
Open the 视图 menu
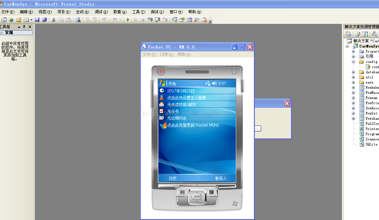coord(45,12)
